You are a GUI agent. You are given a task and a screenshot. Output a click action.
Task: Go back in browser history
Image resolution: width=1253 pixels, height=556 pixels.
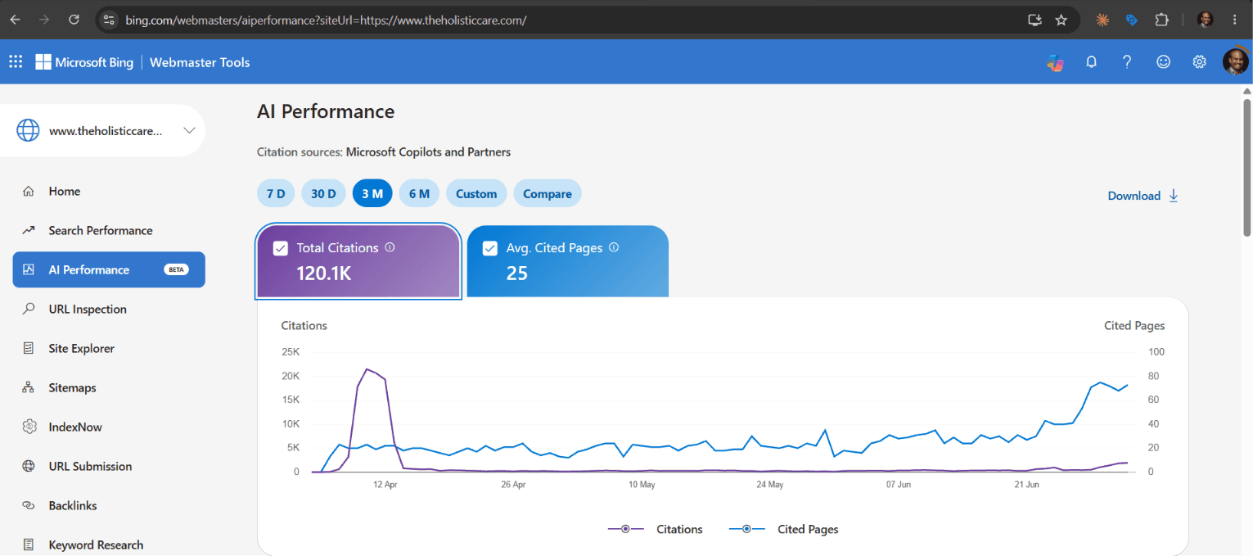(15, 20)
